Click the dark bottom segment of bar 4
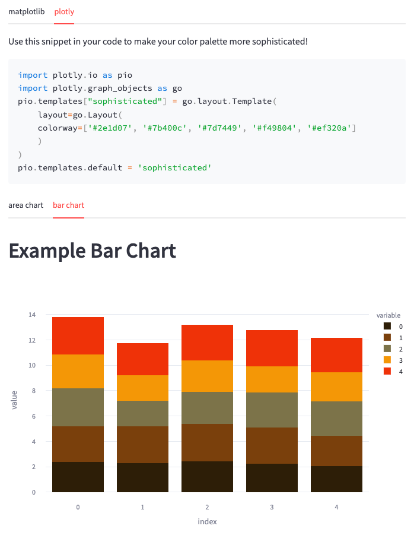414x551 pixels. [336, 479]
